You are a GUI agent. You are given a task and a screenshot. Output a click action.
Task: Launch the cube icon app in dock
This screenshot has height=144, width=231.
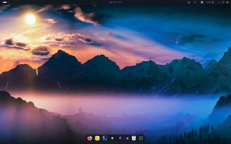click(x=112, y=138)
